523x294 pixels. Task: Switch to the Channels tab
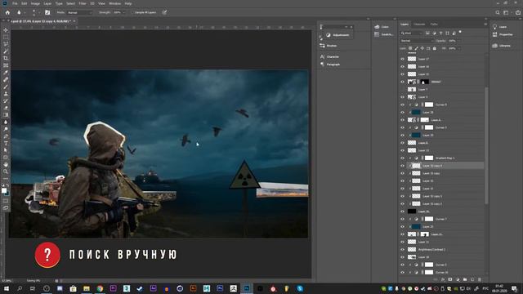click(x=419, y=24)
